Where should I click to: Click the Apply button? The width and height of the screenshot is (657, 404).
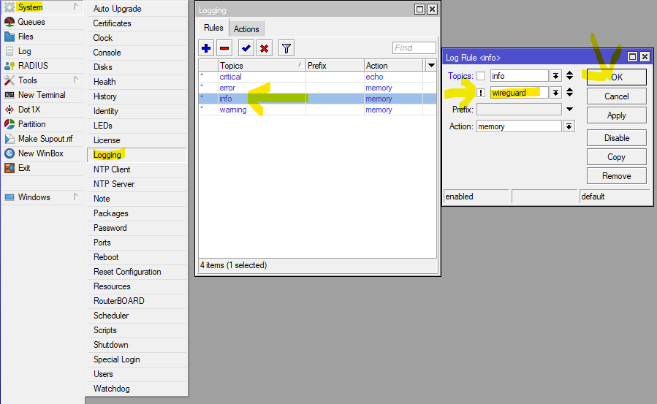616,115
